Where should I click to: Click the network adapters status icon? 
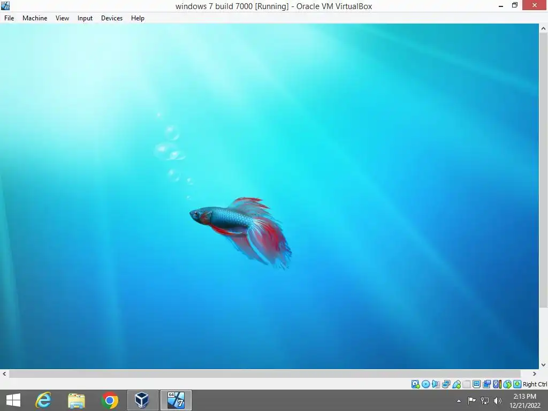point(446,384)
